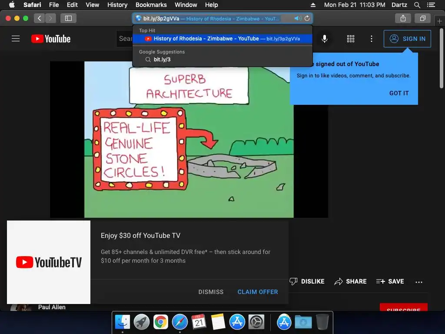Show Safari tab overview
Screen dimensions: 445x334
pos(422,18)
